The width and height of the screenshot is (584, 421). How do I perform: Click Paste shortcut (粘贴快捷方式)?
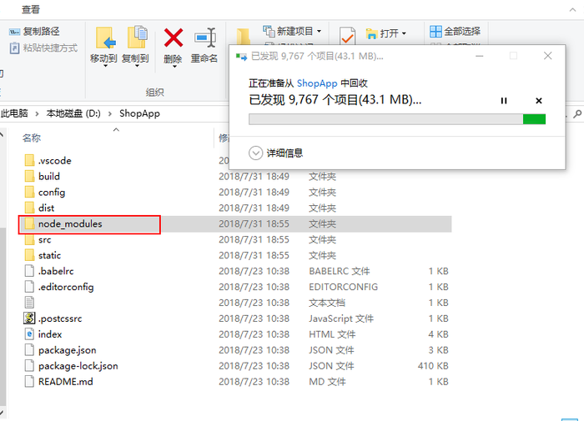pos(43,48)
